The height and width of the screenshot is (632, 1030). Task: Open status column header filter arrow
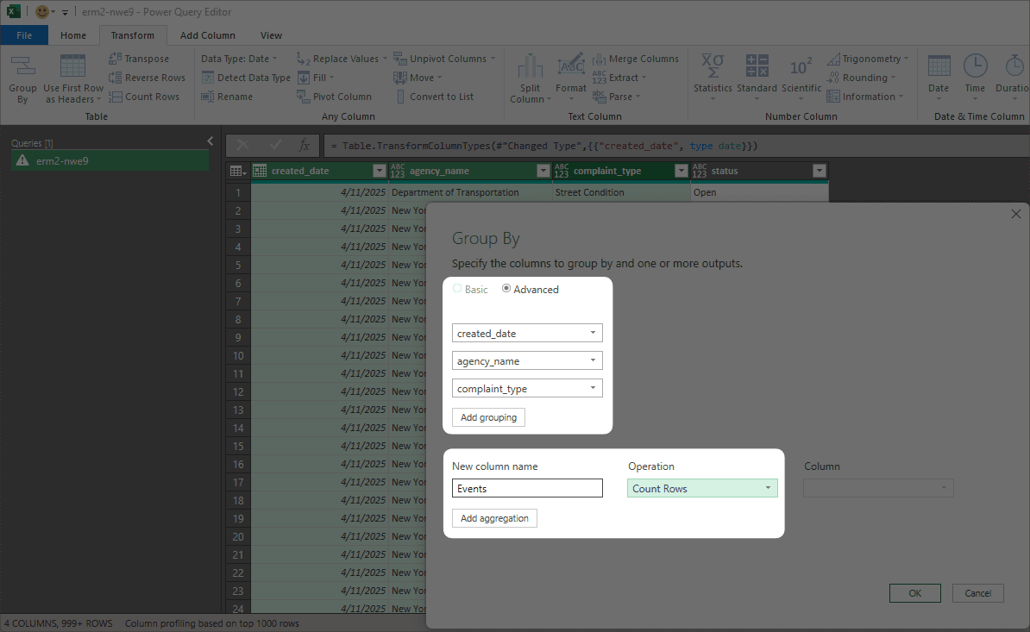click(820, 171)
